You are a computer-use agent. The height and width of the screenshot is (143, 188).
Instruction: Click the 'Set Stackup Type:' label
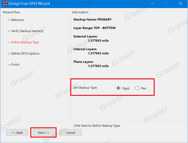click(85, 88)
